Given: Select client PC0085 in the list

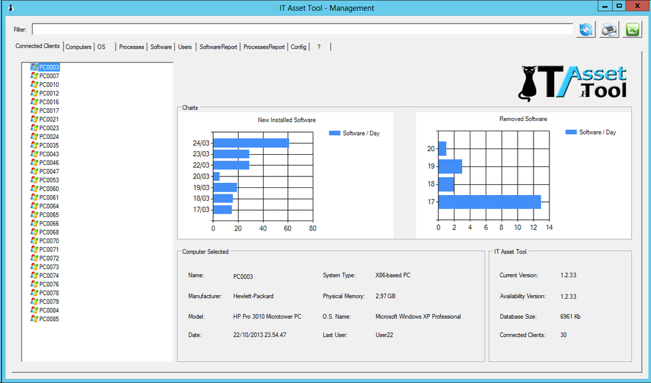Looking at the screenshot, I should click(49, 319).
